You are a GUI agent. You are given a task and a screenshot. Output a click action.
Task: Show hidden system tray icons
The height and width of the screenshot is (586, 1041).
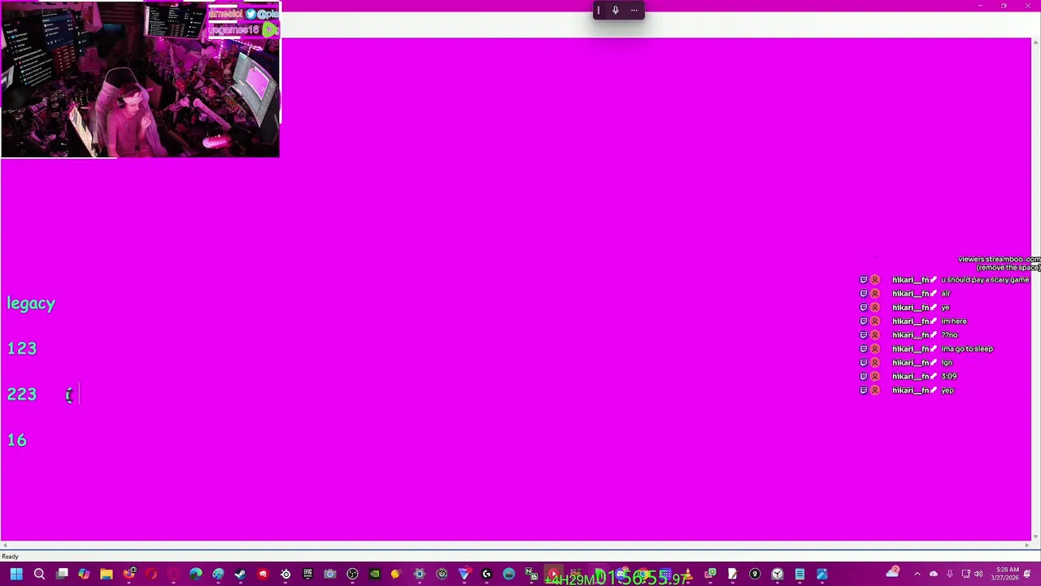[917, 575]
